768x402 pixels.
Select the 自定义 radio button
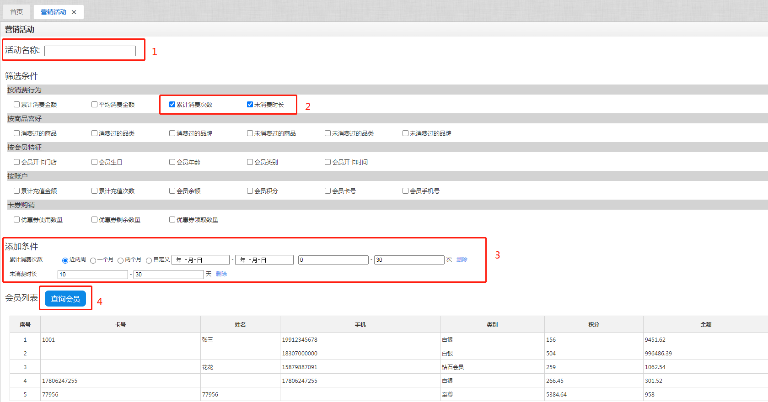[149, 260]
